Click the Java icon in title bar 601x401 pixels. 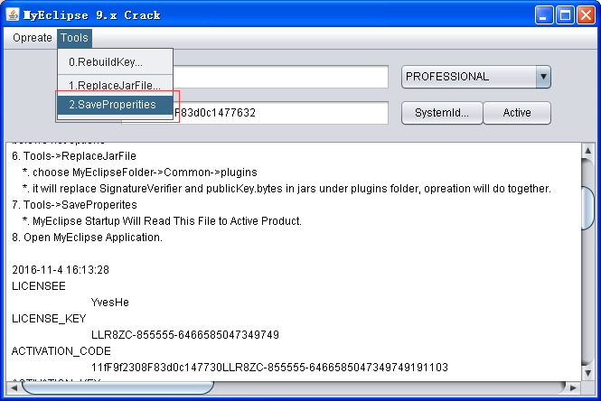13,15
